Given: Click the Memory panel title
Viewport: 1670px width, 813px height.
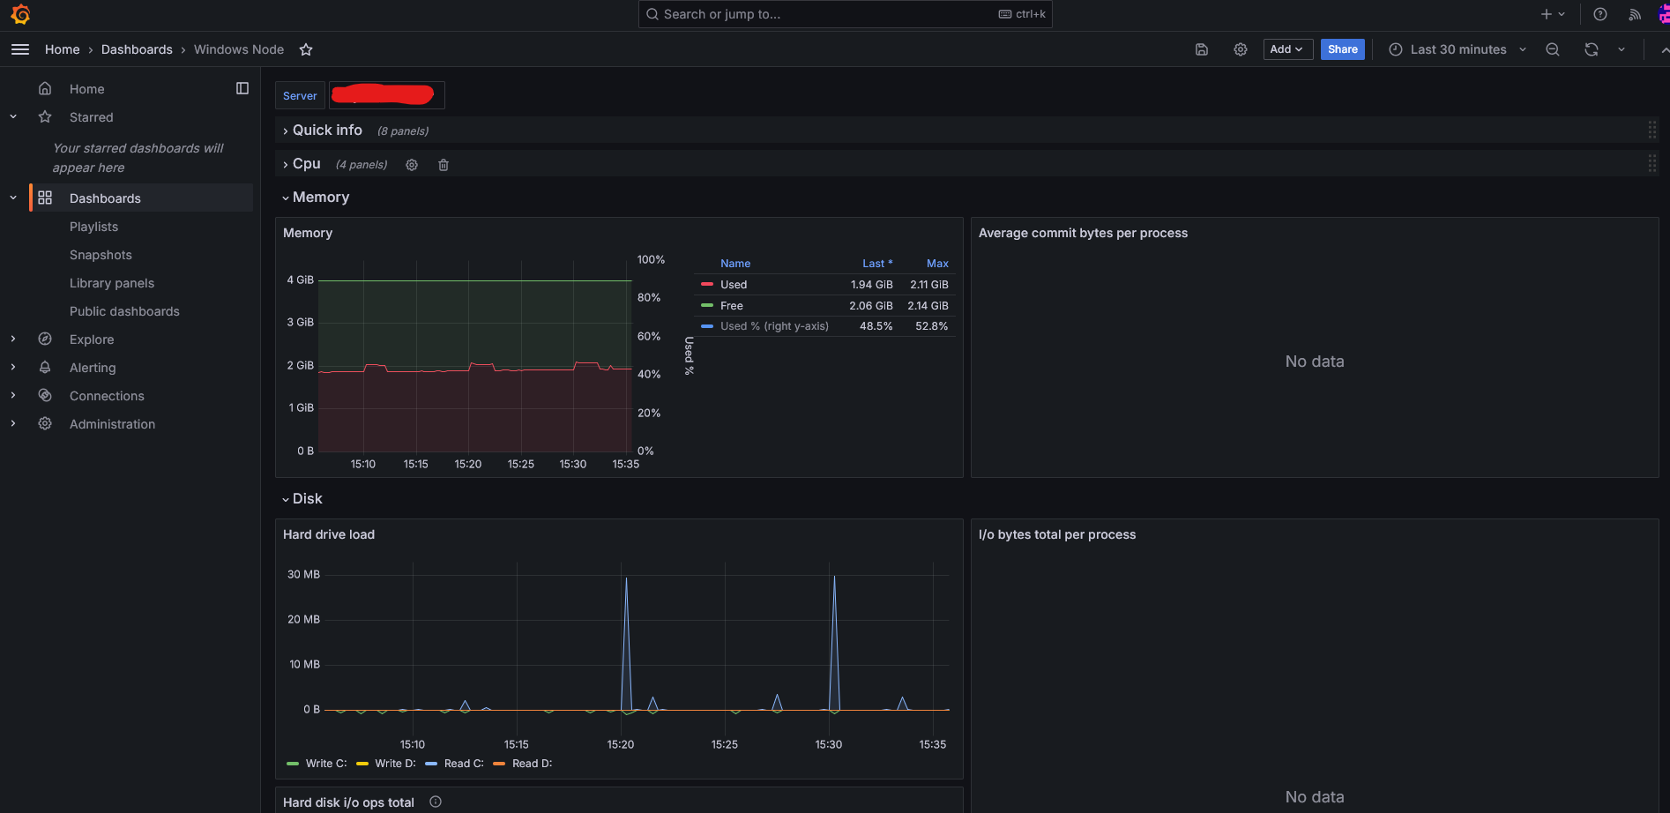Looking at the screenshot, I should (308, 233).
